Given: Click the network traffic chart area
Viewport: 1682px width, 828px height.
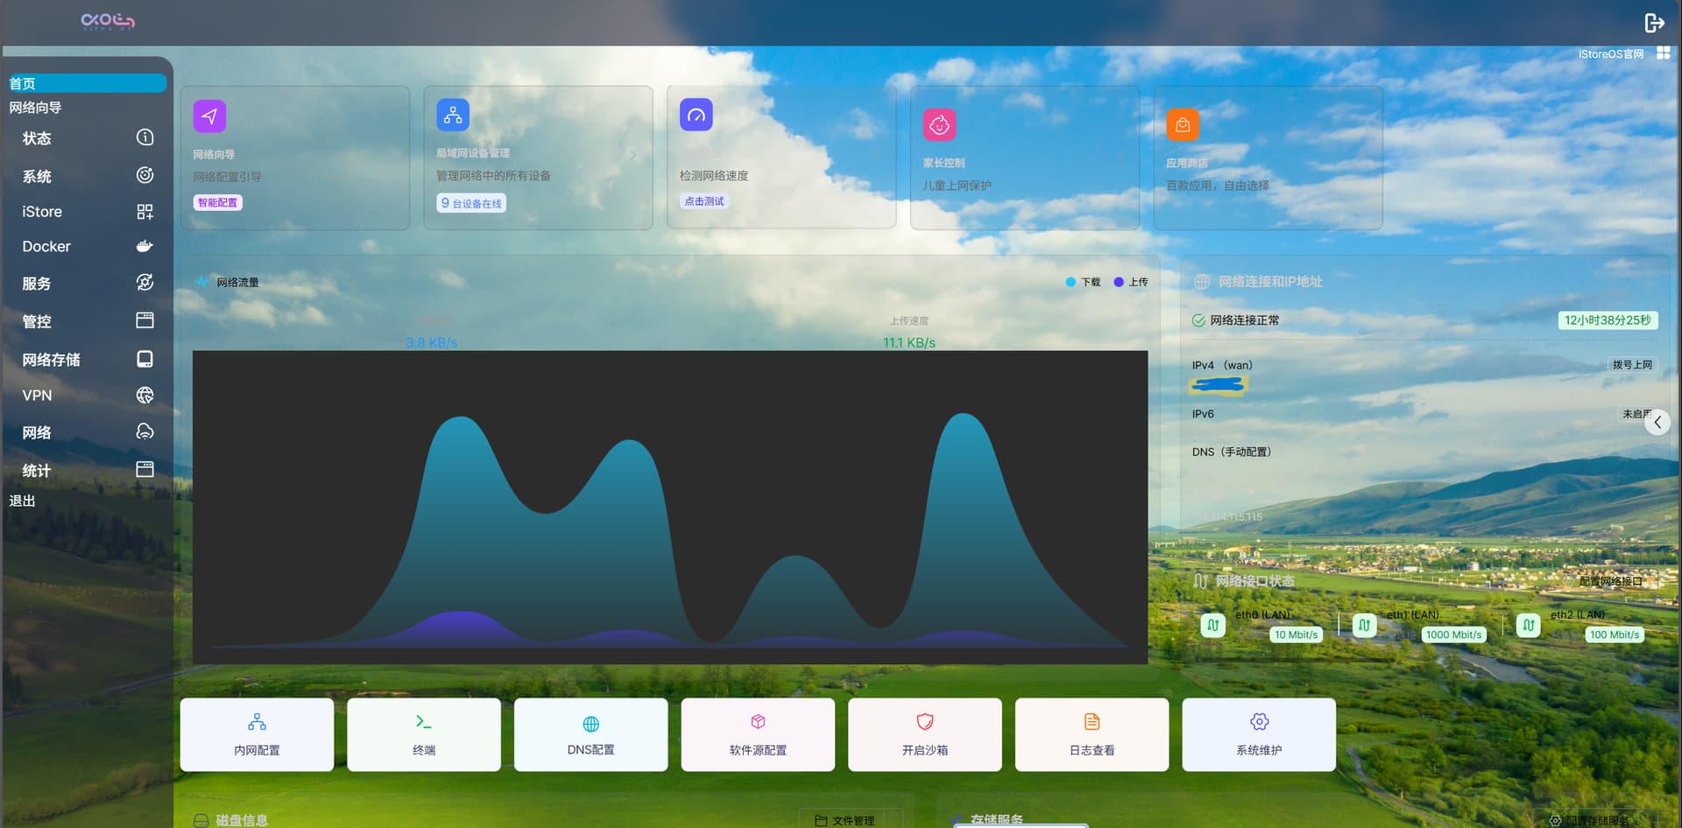Looking at the screenshot, I should coord(669,507).
